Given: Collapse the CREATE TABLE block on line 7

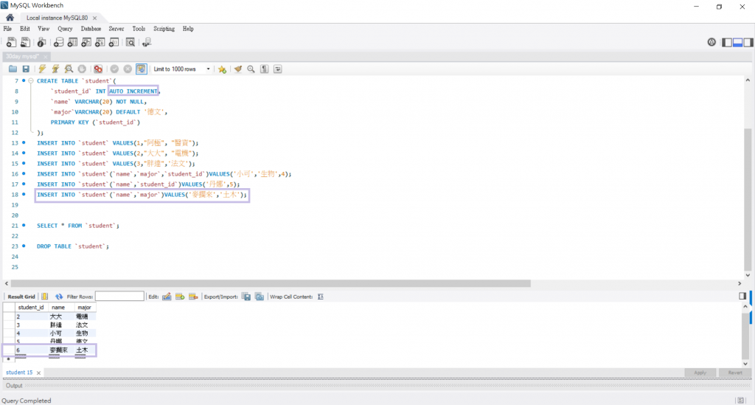Looking at the screenshot, I should [31, 81].
